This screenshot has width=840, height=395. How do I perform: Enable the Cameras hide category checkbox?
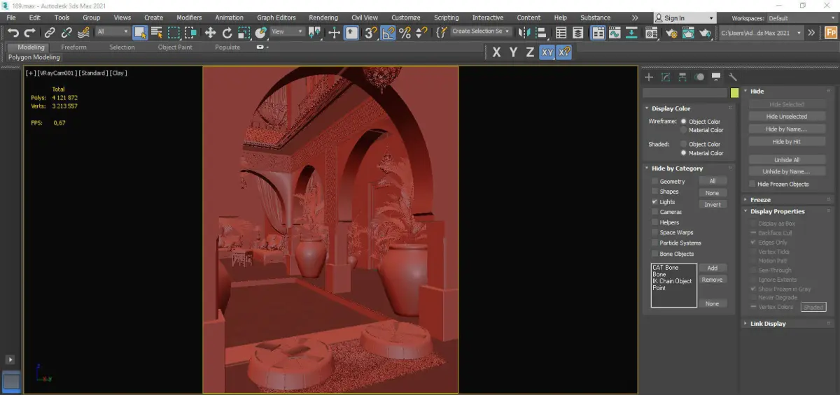click(x=654, y=212)
